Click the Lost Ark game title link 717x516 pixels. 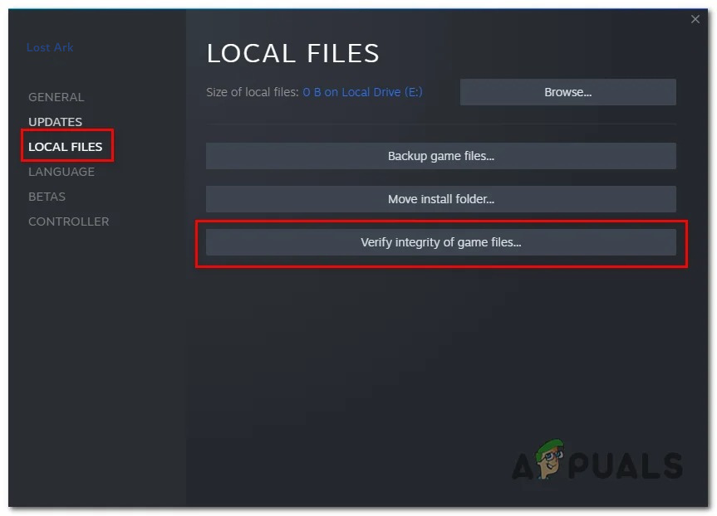[50, 47]
